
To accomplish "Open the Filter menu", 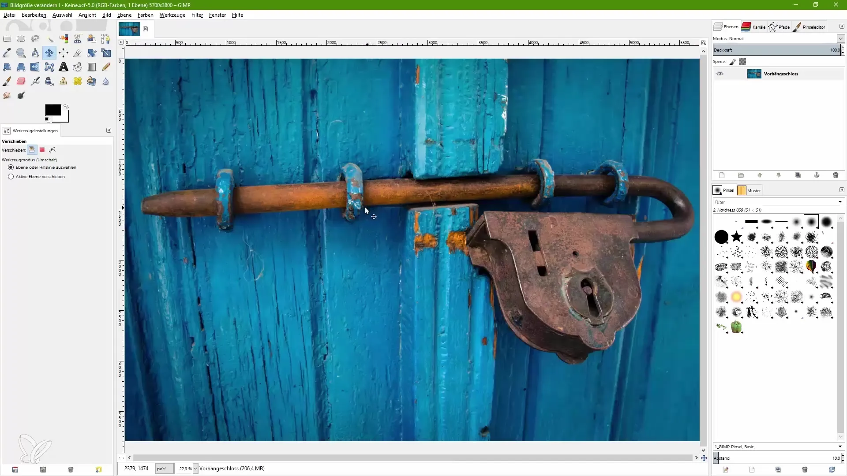I will pyautogui.click(x=197, y=15).
